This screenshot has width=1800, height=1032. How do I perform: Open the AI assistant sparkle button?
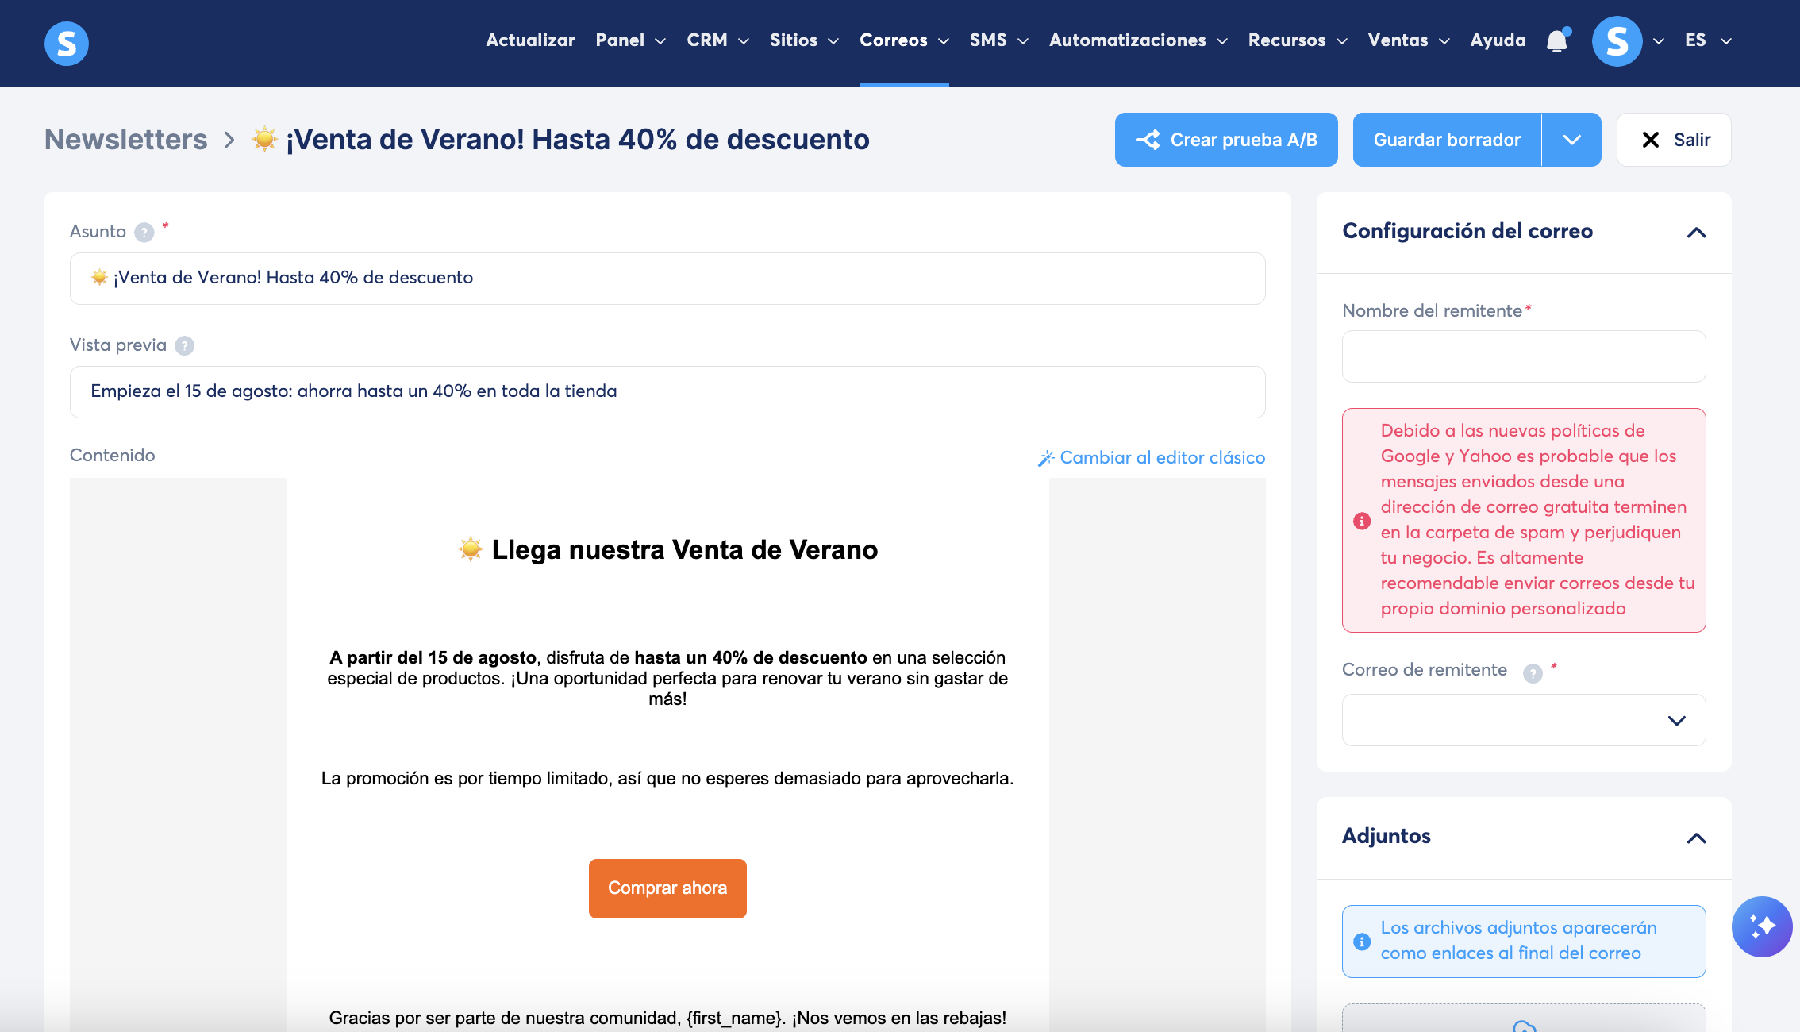click(x=1761, y=926)
